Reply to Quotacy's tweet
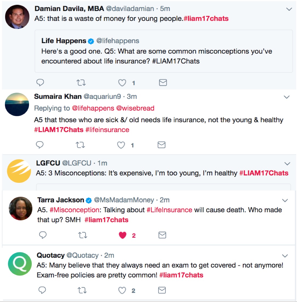Viewport: 297px width, 302px height. pyautogui.click(x=42, y=290)
